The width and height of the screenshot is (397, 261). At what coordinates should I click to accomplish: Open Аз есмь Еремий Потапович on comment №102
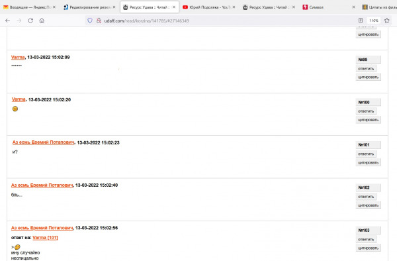click(x=42, y=185)
